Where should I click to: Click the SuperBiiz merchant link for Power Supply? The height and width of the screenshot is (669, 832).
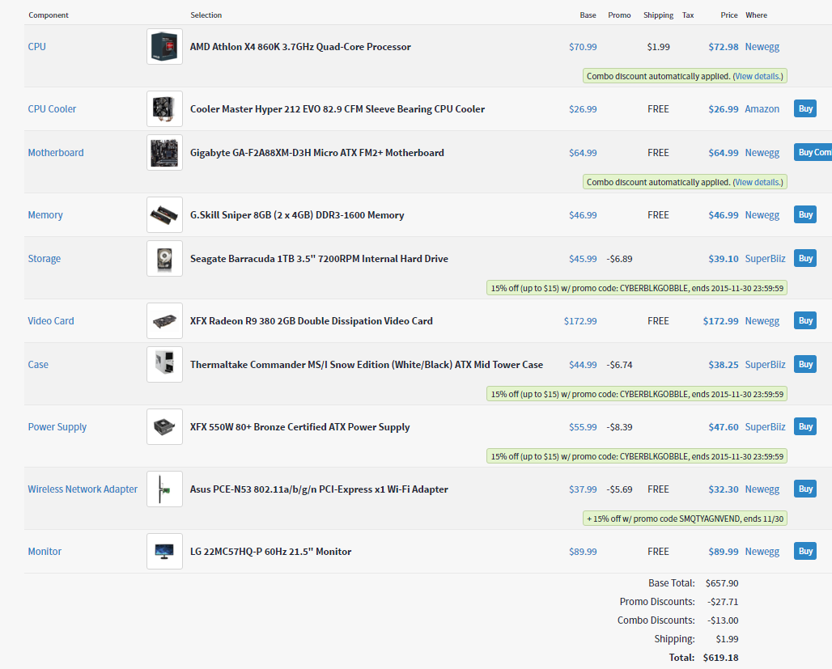[x=765, y=426]
